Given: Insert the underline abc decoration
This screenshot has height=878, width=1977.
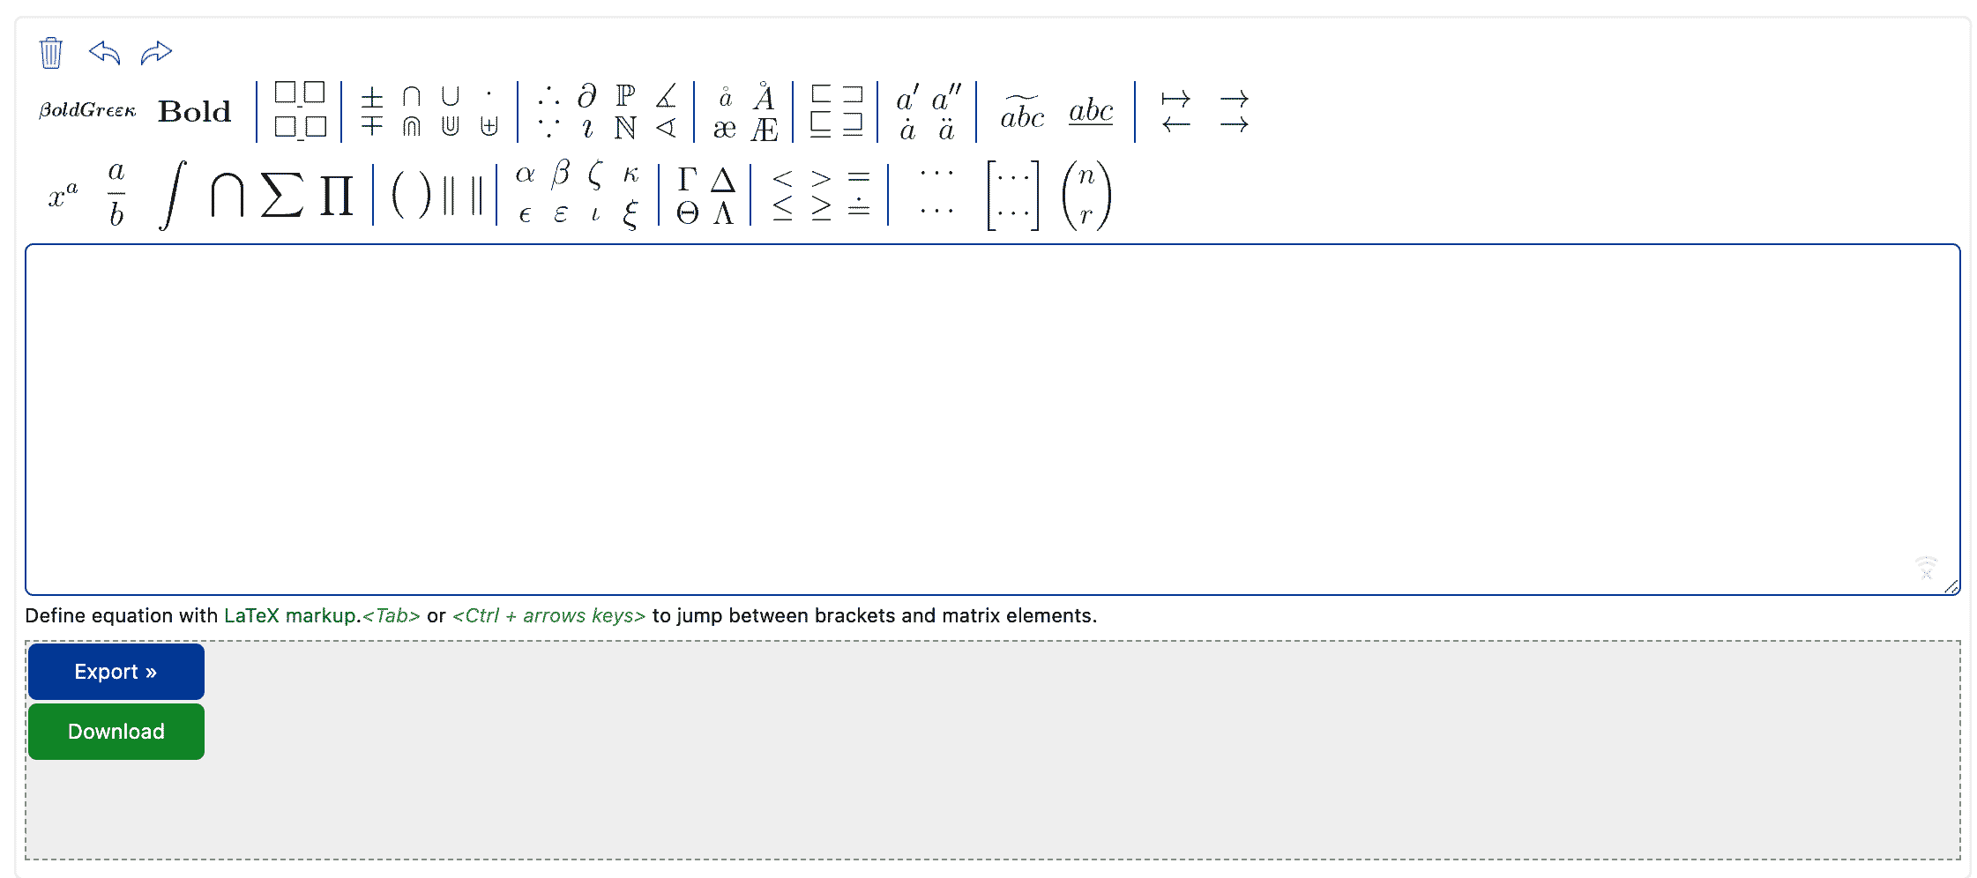Looking at the screenshot, I should (1090, 112).
